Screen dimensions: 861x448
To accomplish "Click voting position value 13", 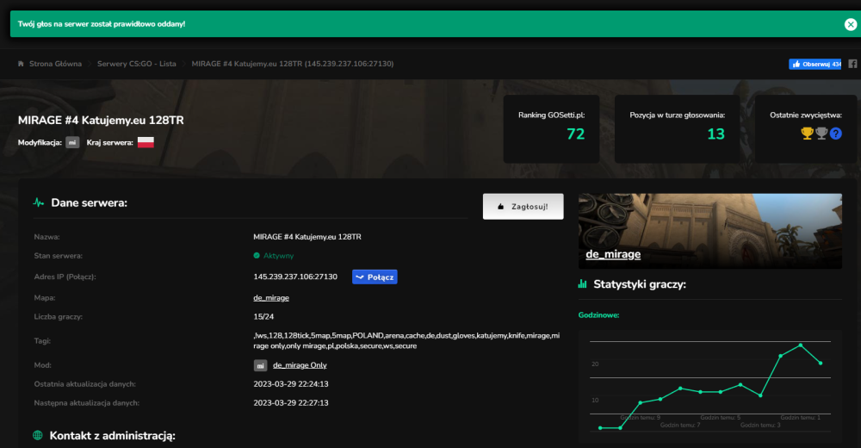I will (x=715, y=134).
